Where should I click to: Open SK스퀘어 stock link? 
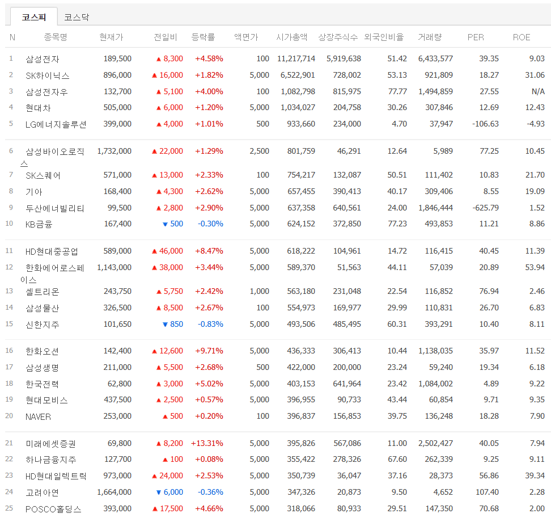pos(43,175)
